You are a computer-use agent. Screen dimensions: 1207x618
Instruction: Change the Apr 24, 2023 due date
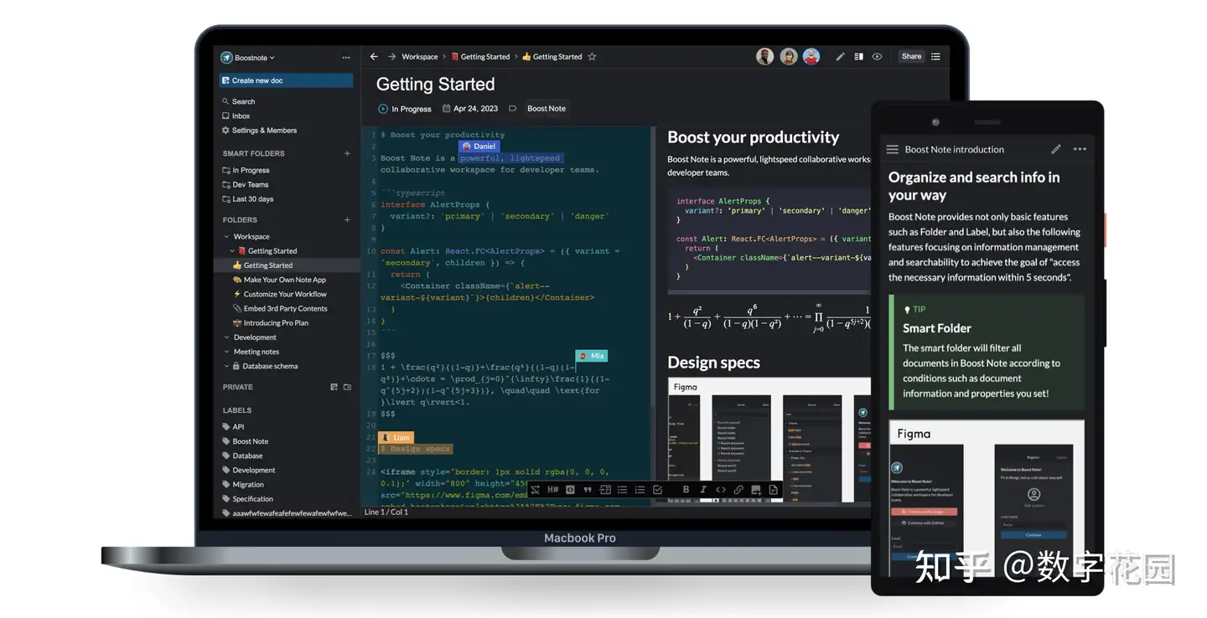coord(469,109)
